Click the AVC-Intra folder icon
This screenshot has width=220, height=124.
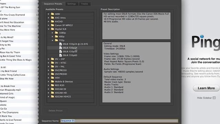53,18
